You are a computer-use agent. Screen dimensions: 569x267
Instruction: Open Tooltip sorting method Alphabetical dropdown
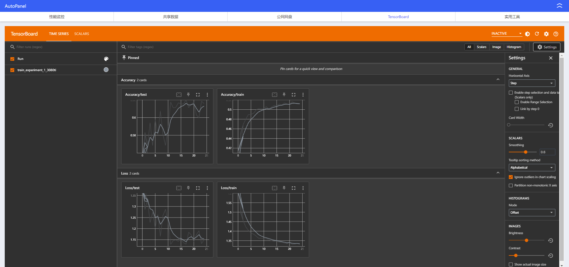532,167
